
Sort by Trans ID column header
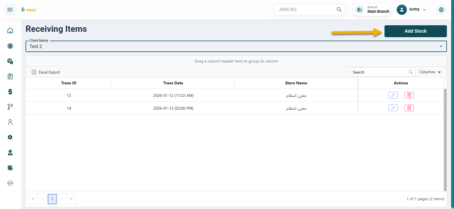69,83
